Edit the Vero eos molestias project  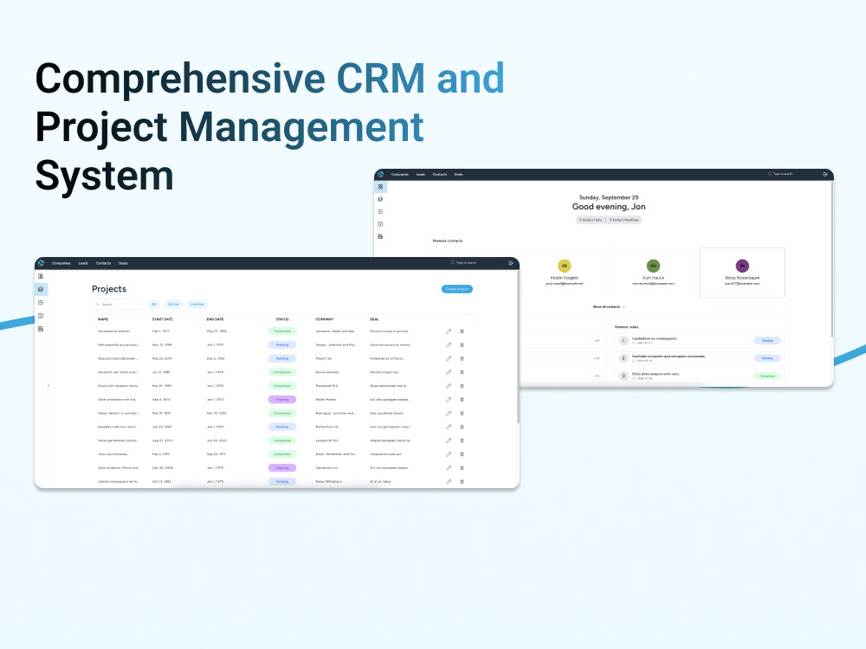(449, 454)
